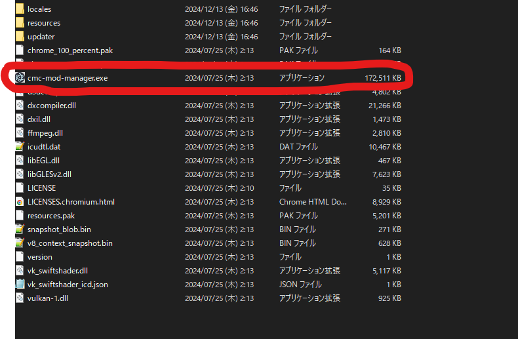Click the cmc-mod-manager.exe application icon
Viewport: 518px width, 339px height.
pos(20,77)
